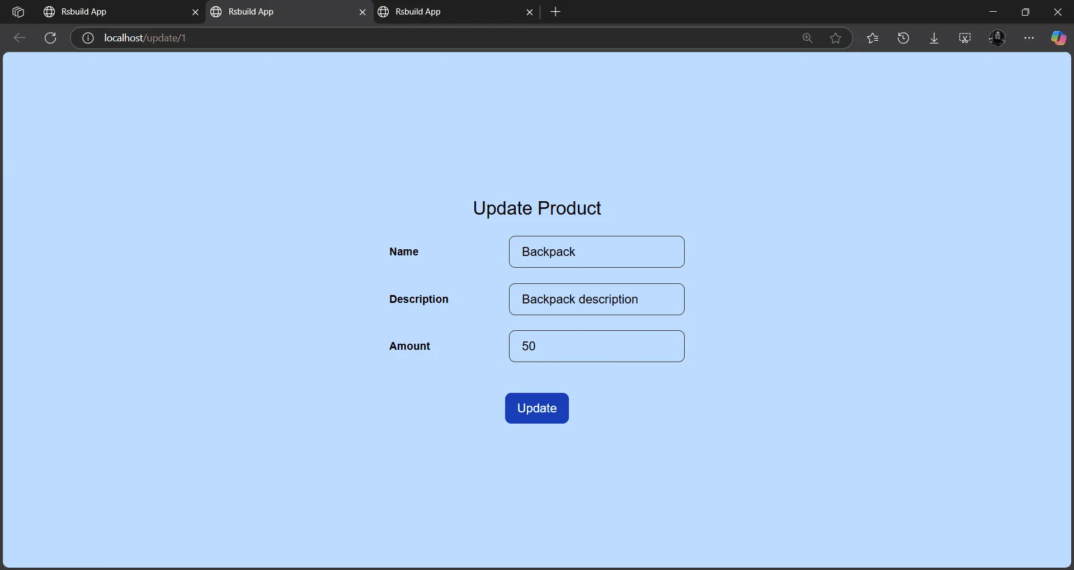The height and width of the screenshot is (570, 1074).
Task: Open the user profile avatar
Action: [x=997, y=38]
